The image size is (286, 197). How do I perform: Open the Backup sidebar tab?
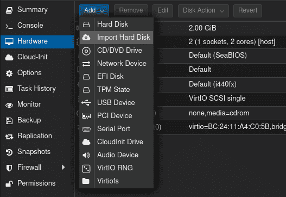pyautogui.click(x=37, y=120)
